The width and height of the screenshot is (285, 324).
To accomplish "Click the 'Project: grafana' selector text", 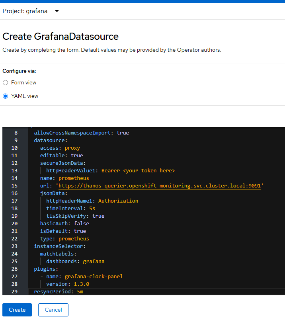I will pyautogui.click(x=25, y=11).
